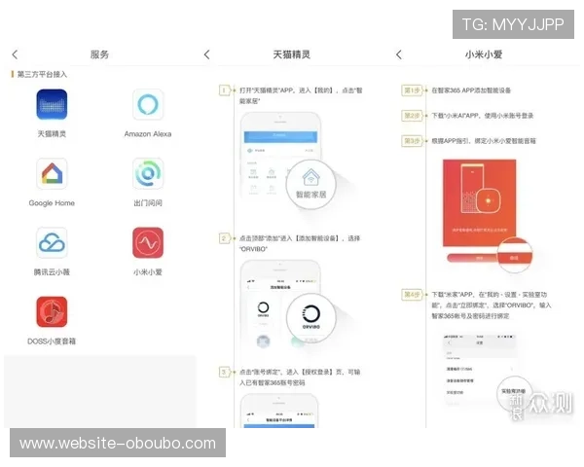Click the 第3步 text about binding the 小爱 speaker

click(484, 141)
